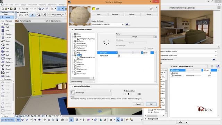Viewport: 222px width, 125px height.
Task: Select the Arrow tool in Toolbox
Action: click(7, 17)
